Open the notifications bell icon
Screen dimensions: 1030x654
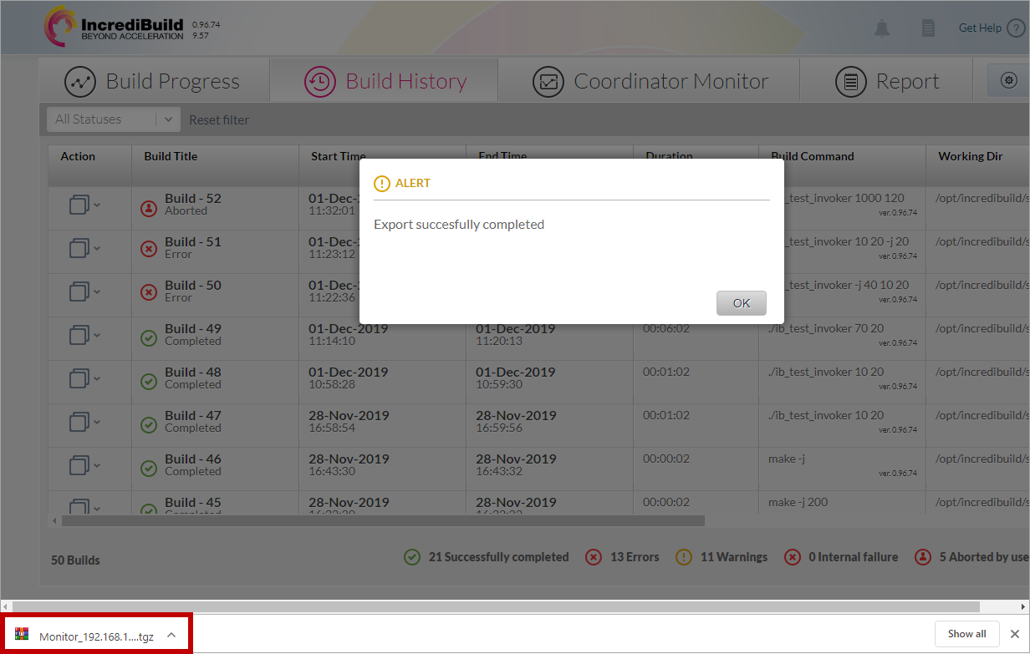click(x=881, y=28)
